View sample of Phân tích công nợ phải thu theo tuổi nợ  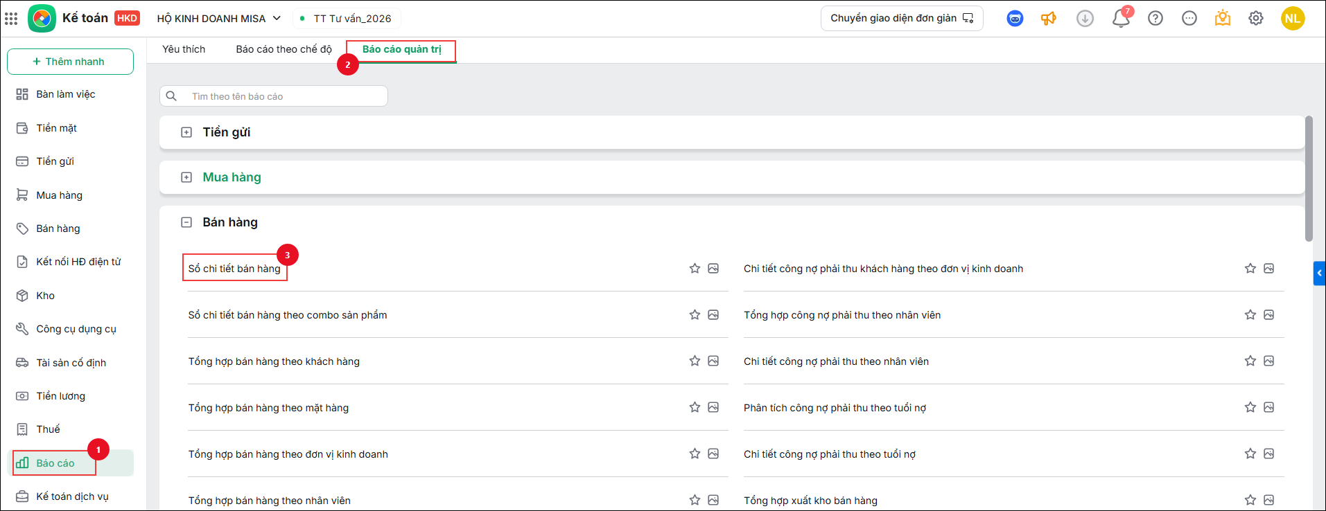[1269, 407]
